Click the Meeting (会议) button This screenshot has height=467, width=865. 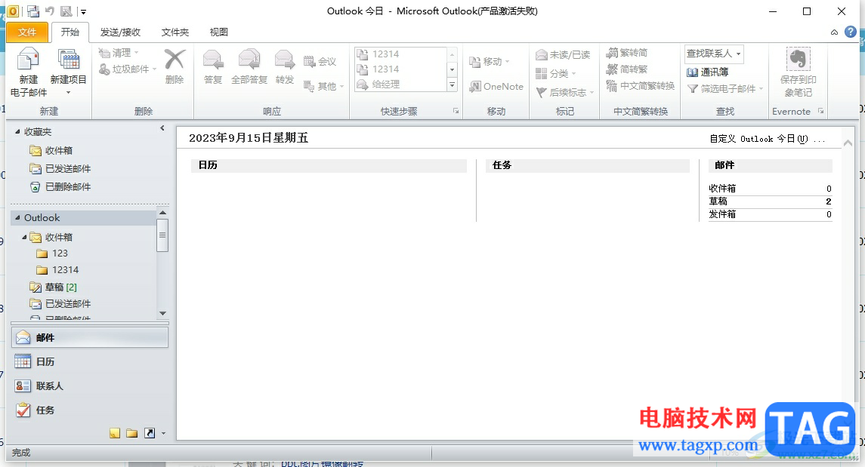pos(320,61)
